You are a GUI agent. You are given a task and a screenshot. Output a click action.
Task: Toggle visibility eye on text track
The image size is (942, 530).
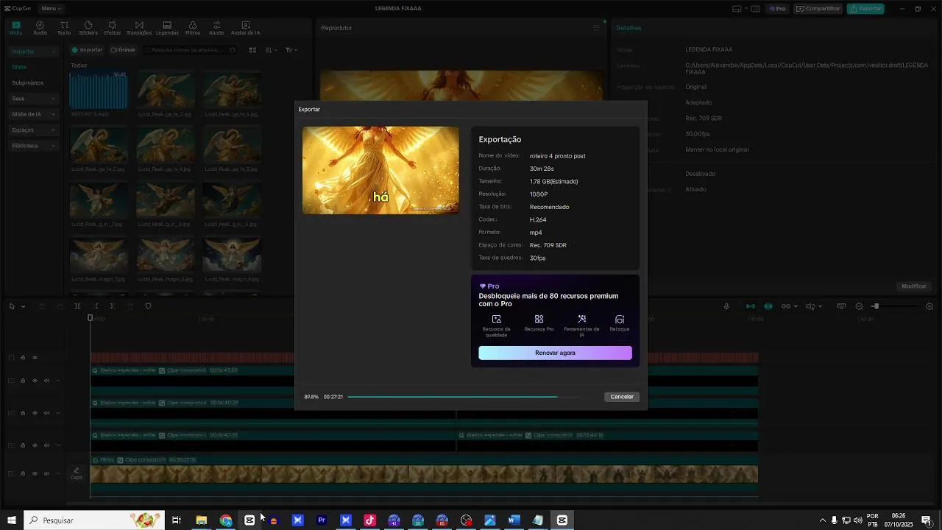pos(35,358)
